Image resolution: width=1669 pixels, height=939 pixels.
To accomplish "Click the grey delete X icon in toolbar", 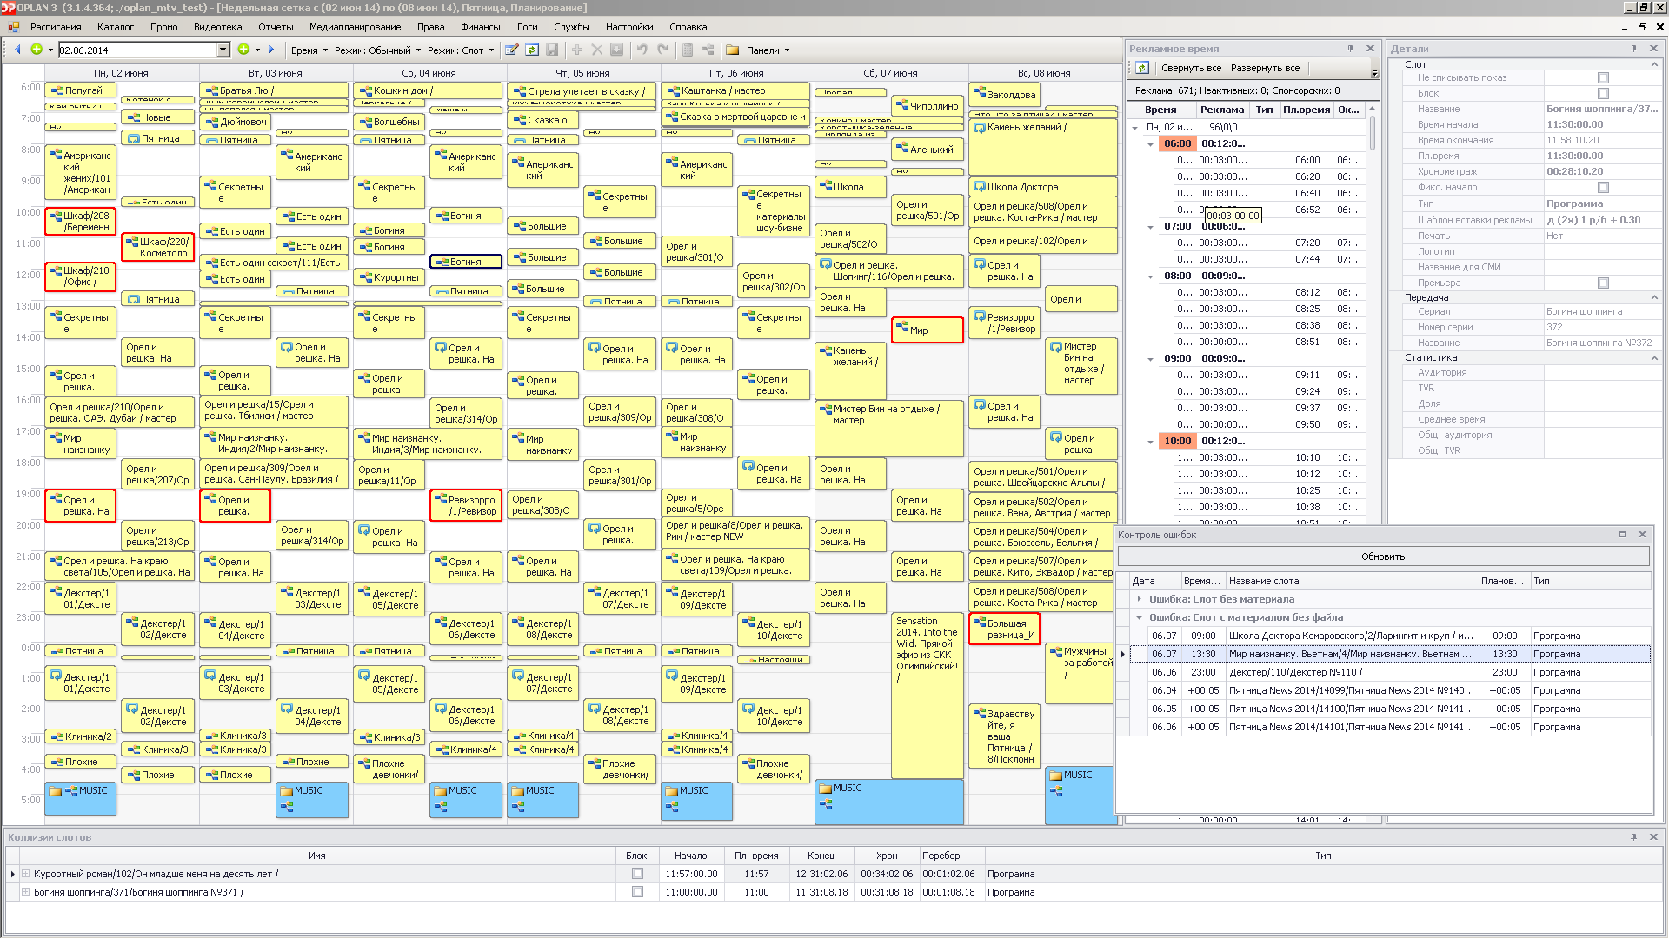I will [x=597, y=50].
